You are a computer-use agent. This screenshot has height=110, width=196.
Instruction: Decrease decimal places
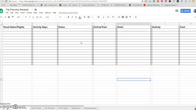33,17
